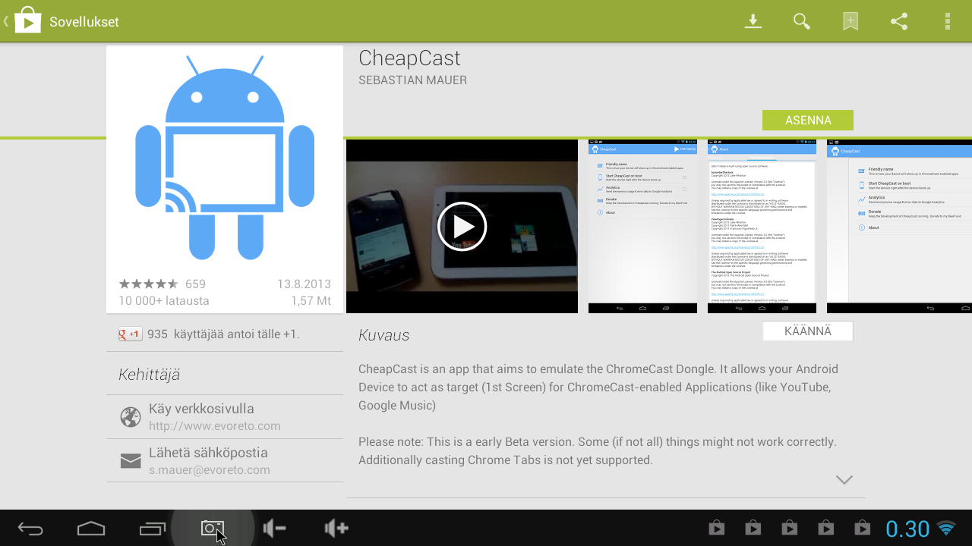Tap the Kehittäjä section heading
Screen dimensions: 972x546
click(149, 375)
